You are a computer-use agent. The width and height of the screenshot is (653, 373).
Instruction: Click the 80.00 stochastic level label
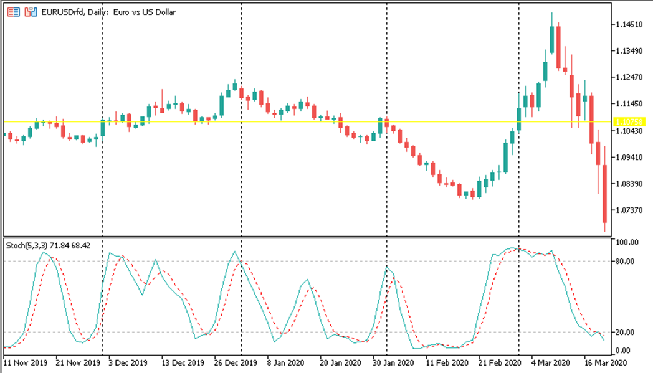626,262
